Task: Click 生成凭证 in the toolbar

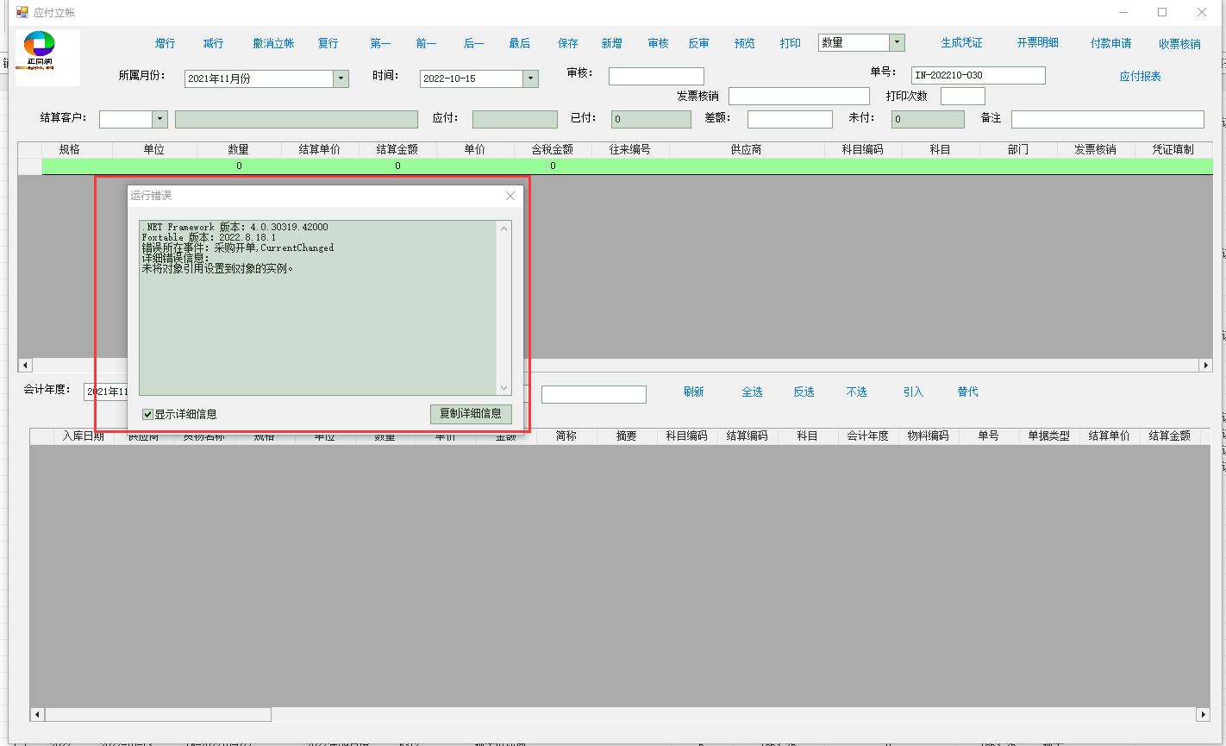Action: coord(961,43)
